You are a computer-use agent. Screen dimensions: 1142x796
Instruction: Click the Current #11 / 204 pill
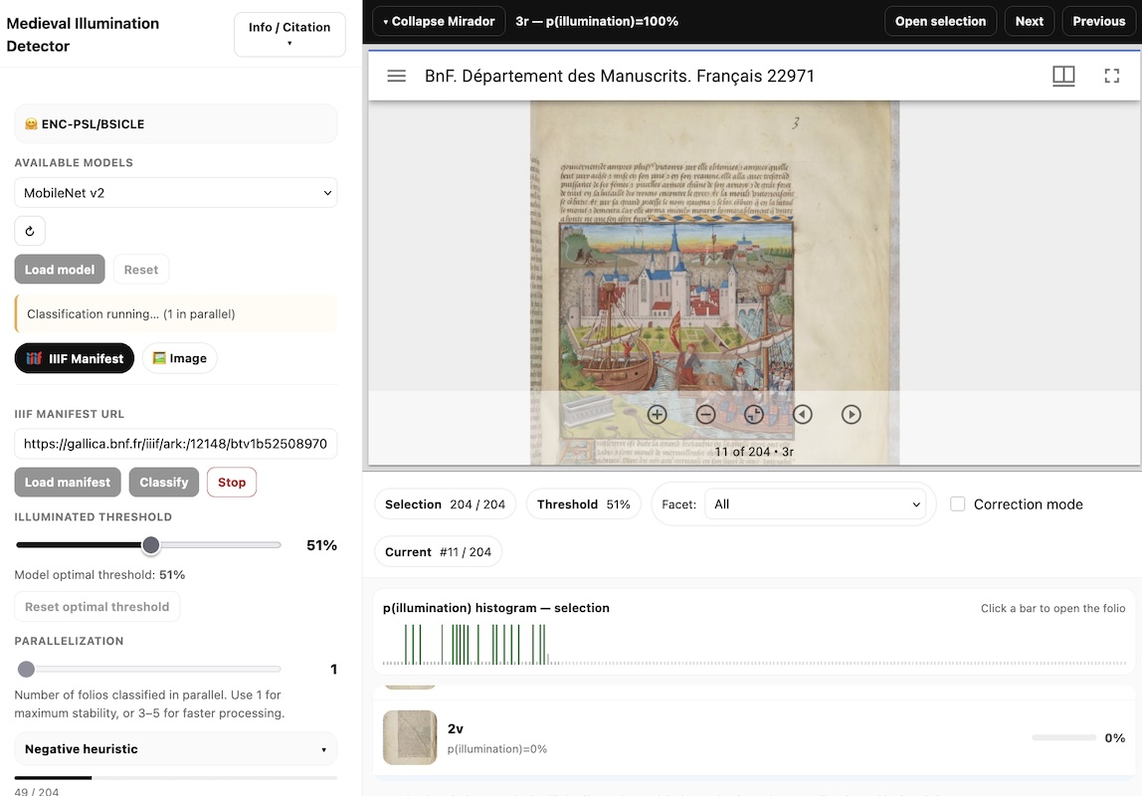click(x=438, y=552)
